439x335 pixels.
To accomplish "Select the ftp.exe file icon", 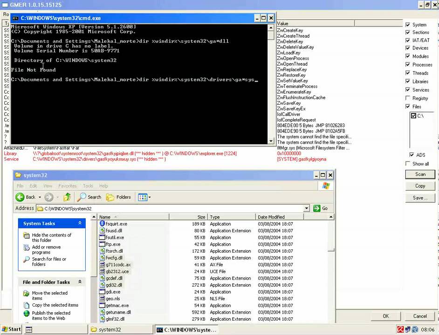I will coord(102,244).
